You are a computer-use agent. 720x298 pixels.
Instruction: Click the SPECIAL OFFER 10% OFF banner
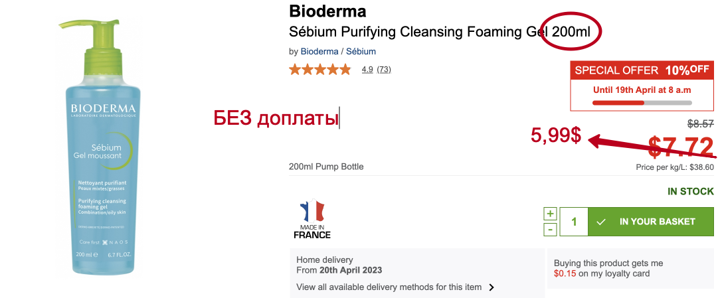point(642,70)
